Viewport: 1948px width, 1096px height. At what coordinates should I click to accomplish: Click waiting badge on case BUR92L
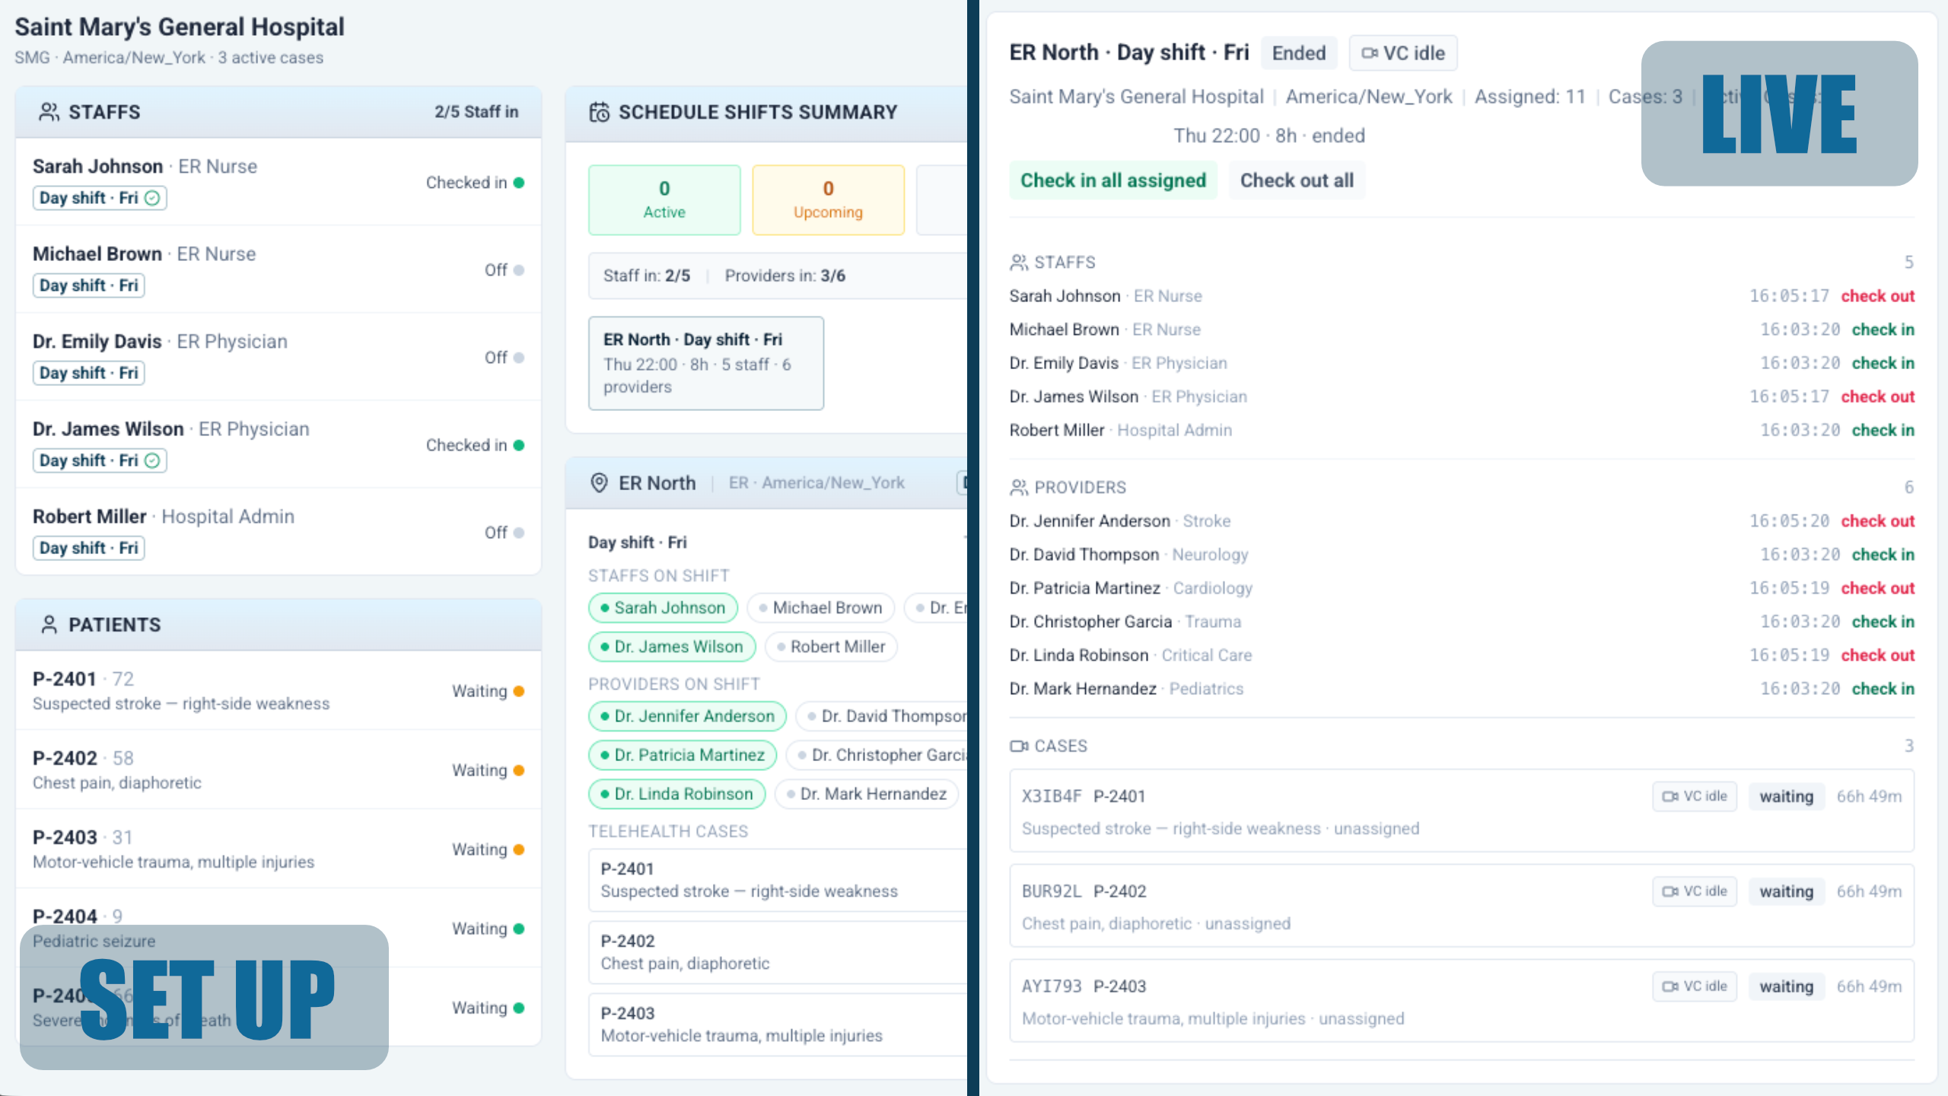tap(1786, 891)
